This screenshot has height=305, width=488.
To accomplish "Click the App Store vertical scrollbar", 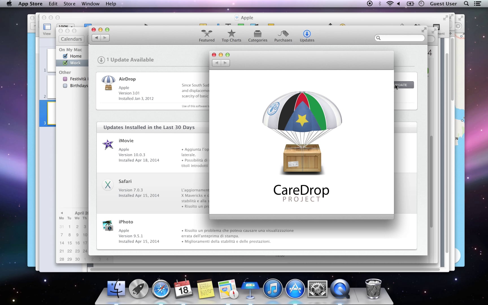I will 431,181.
